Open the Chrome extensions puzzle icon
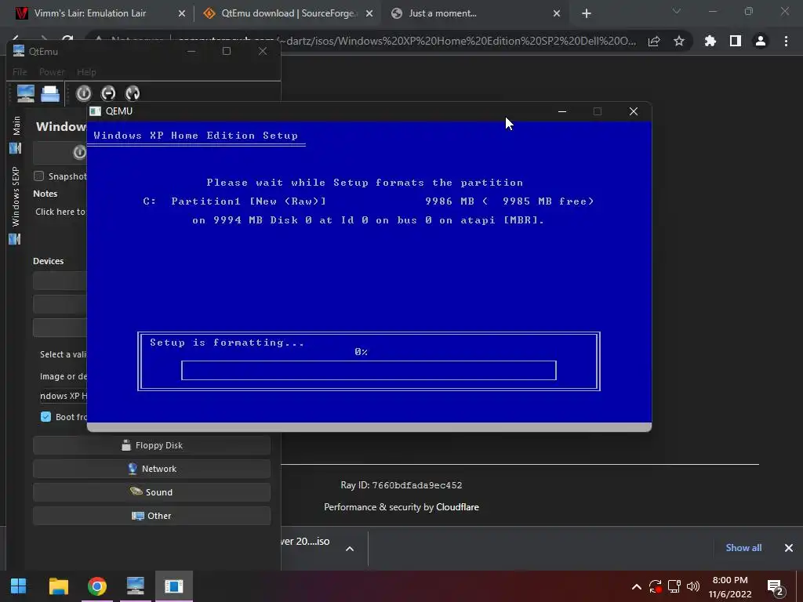803x602 pixels. click(x=710, y=41)
